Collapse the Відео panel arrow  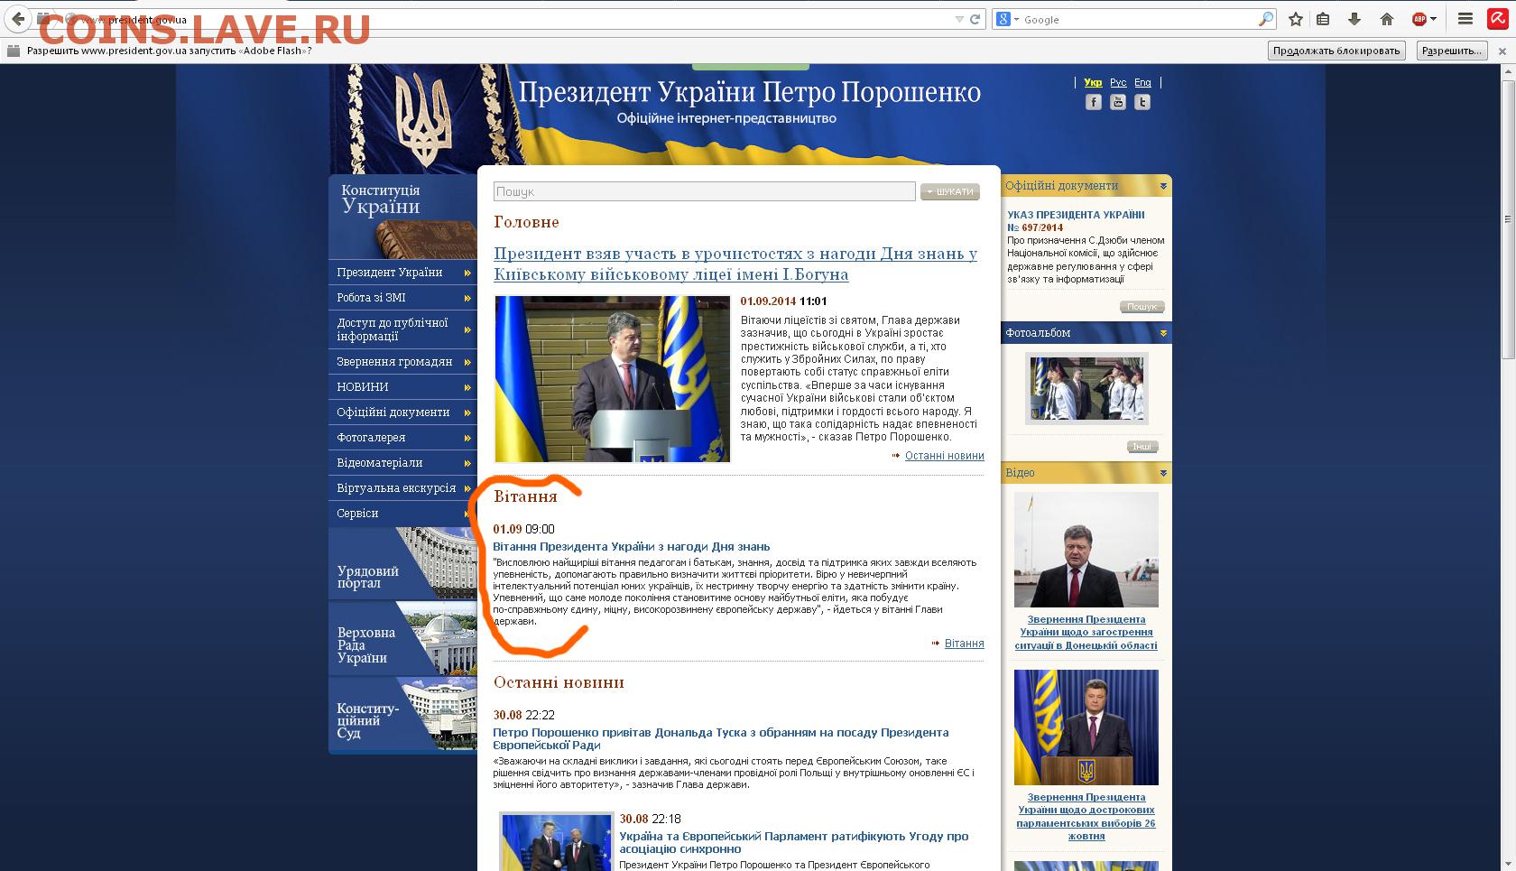click(x=1163, y=473)
